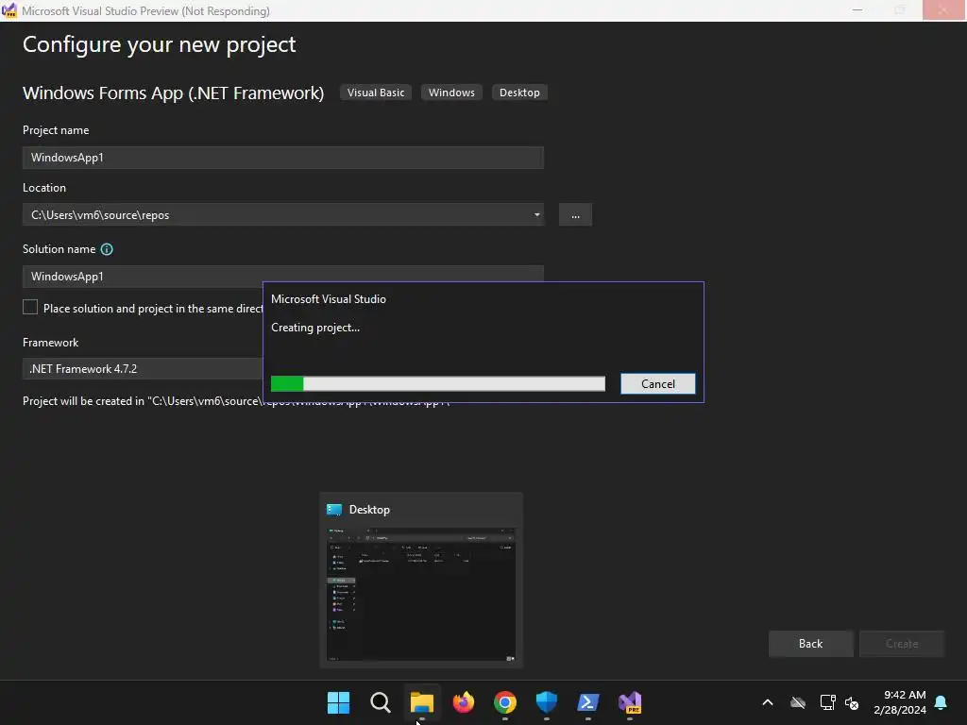Screen dimensions: 967x725
Task: Select the Visual Basic tag
Action: click(376, 93)
